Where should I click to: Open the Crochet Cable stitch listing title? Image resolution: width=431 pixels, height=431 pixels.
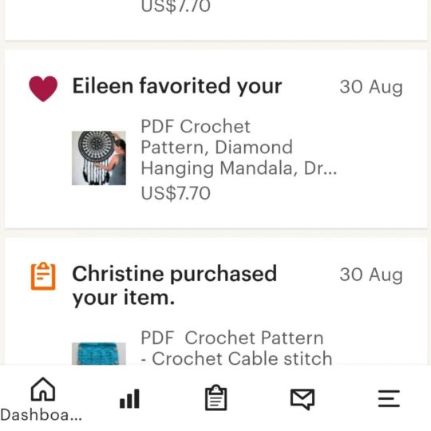(236, 348)
